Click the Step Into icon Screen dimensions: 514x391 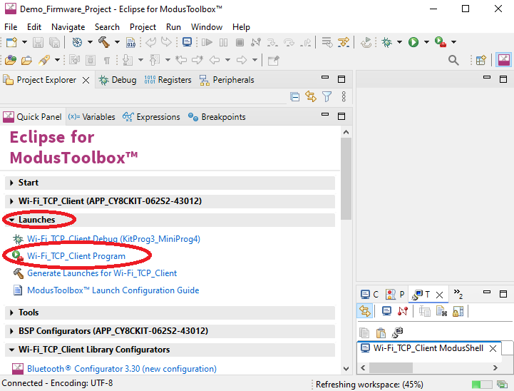pyautogui.click(x=272, y=42)
